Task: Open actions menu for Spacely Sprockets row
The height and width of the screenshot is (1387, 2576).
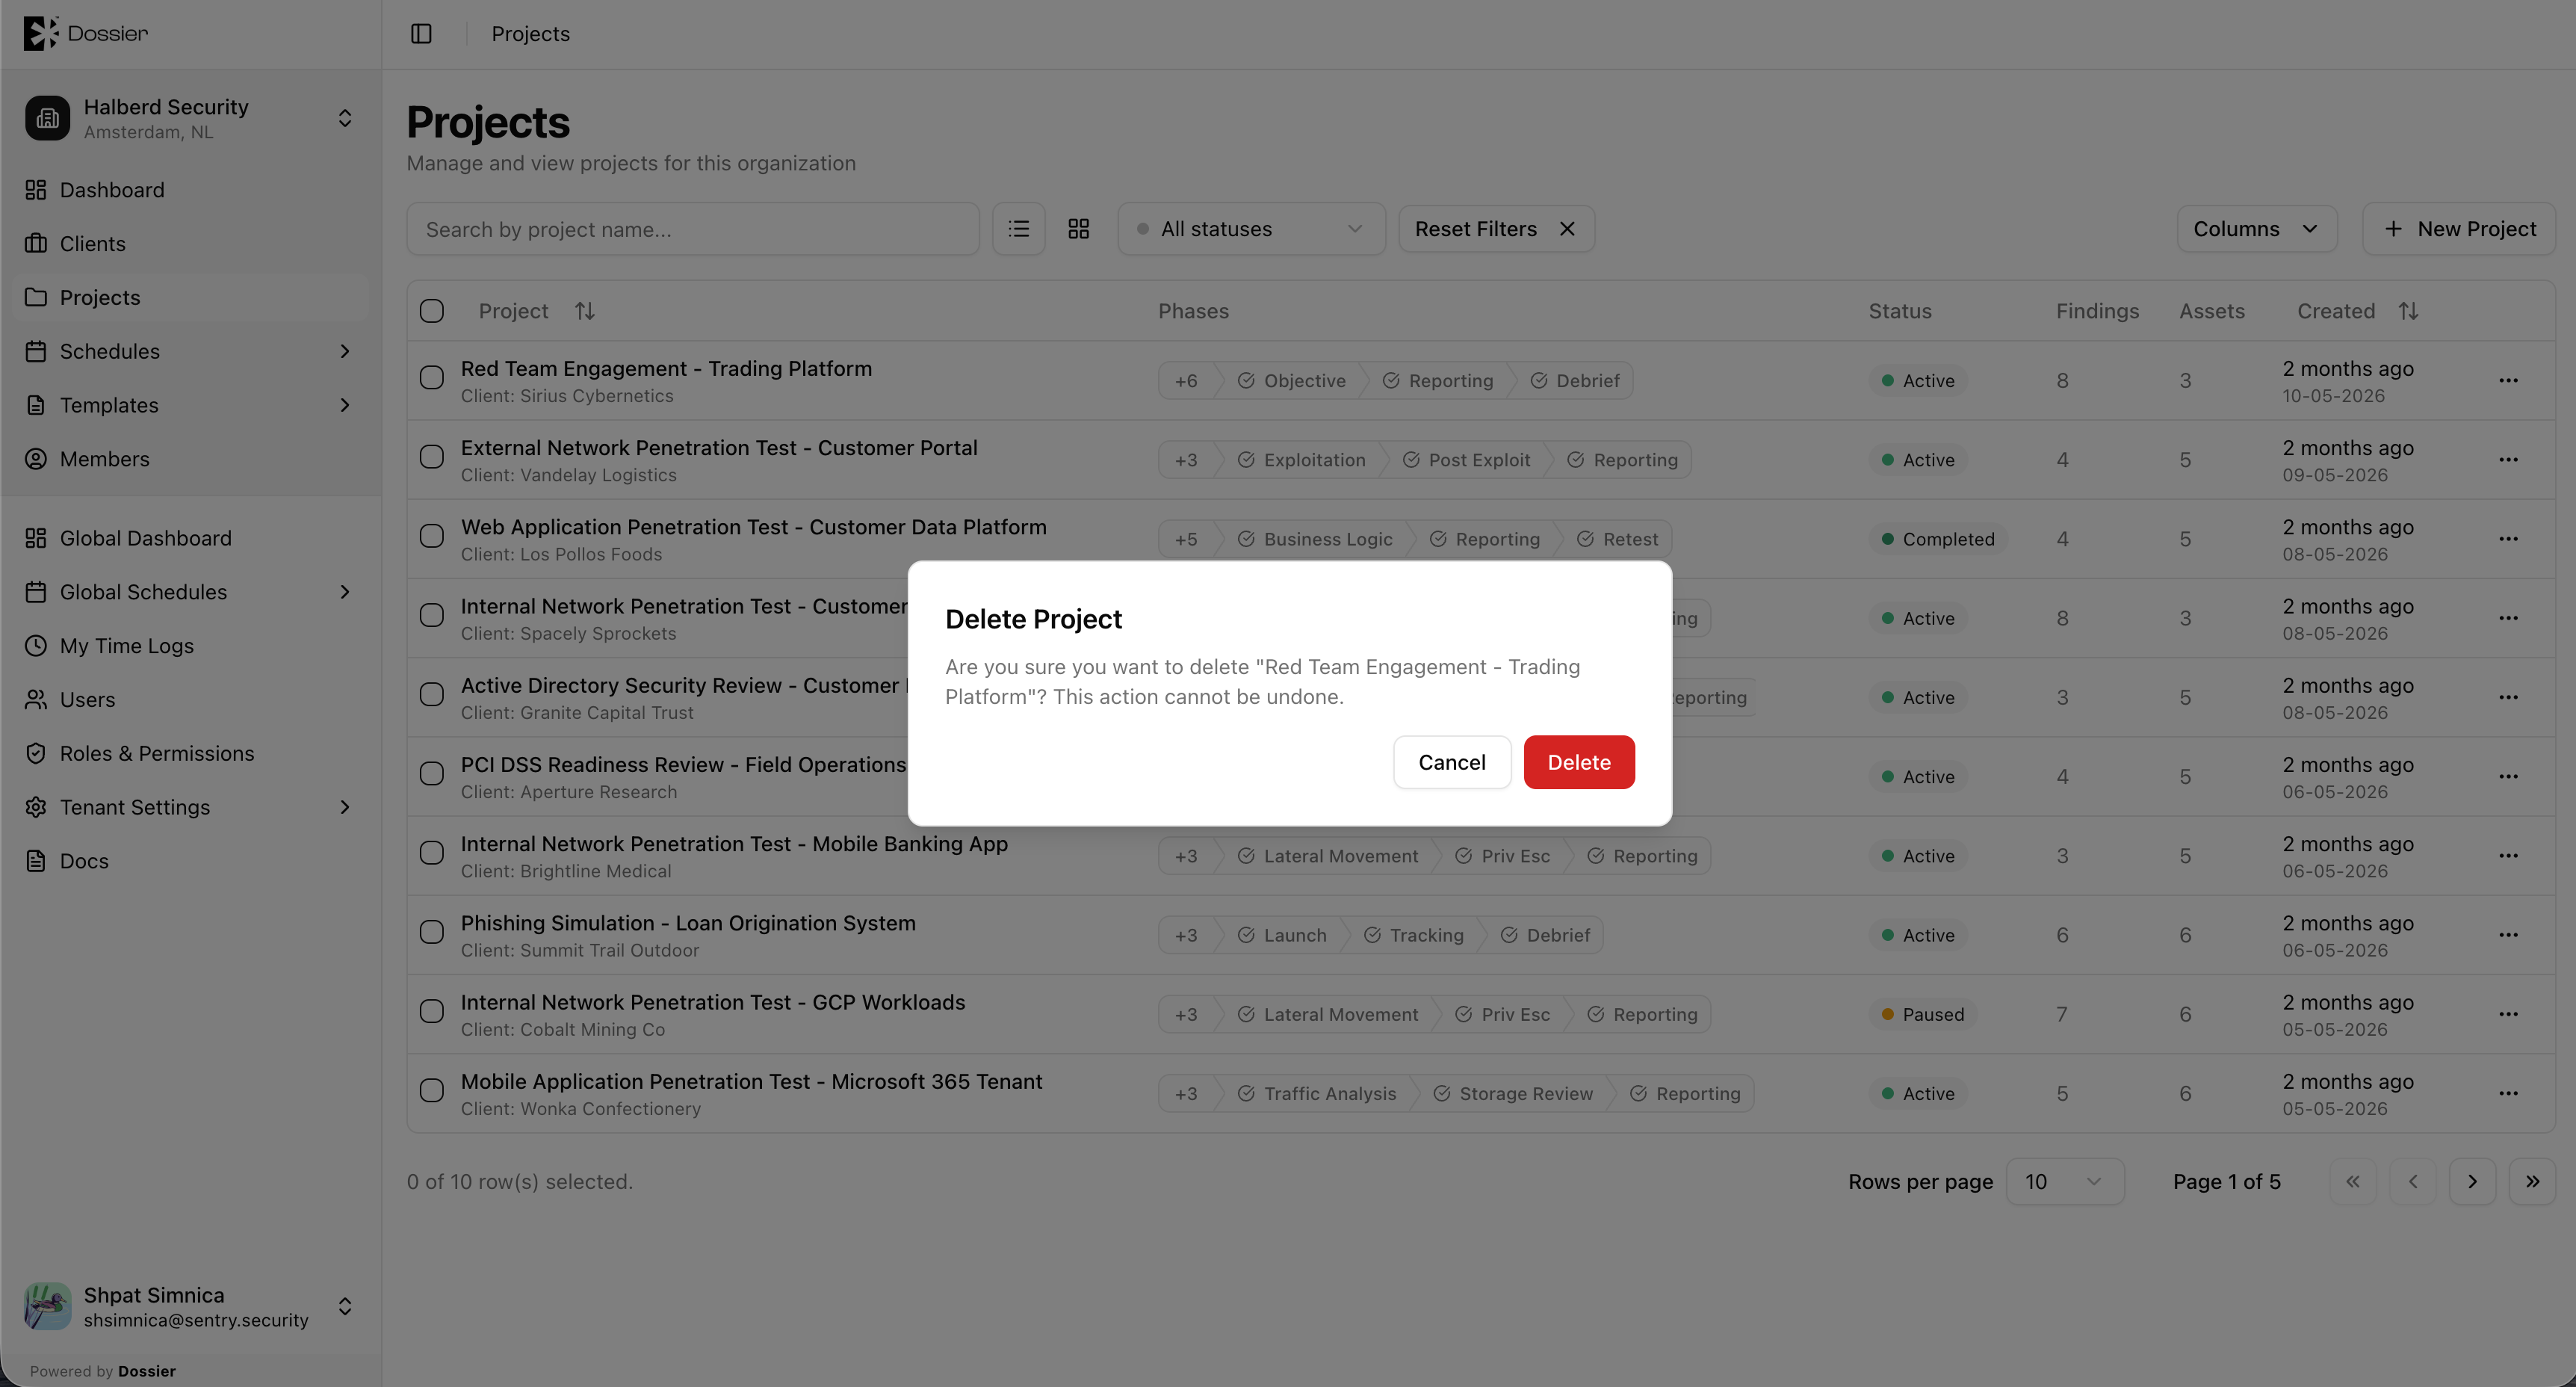Action: 2508,618
